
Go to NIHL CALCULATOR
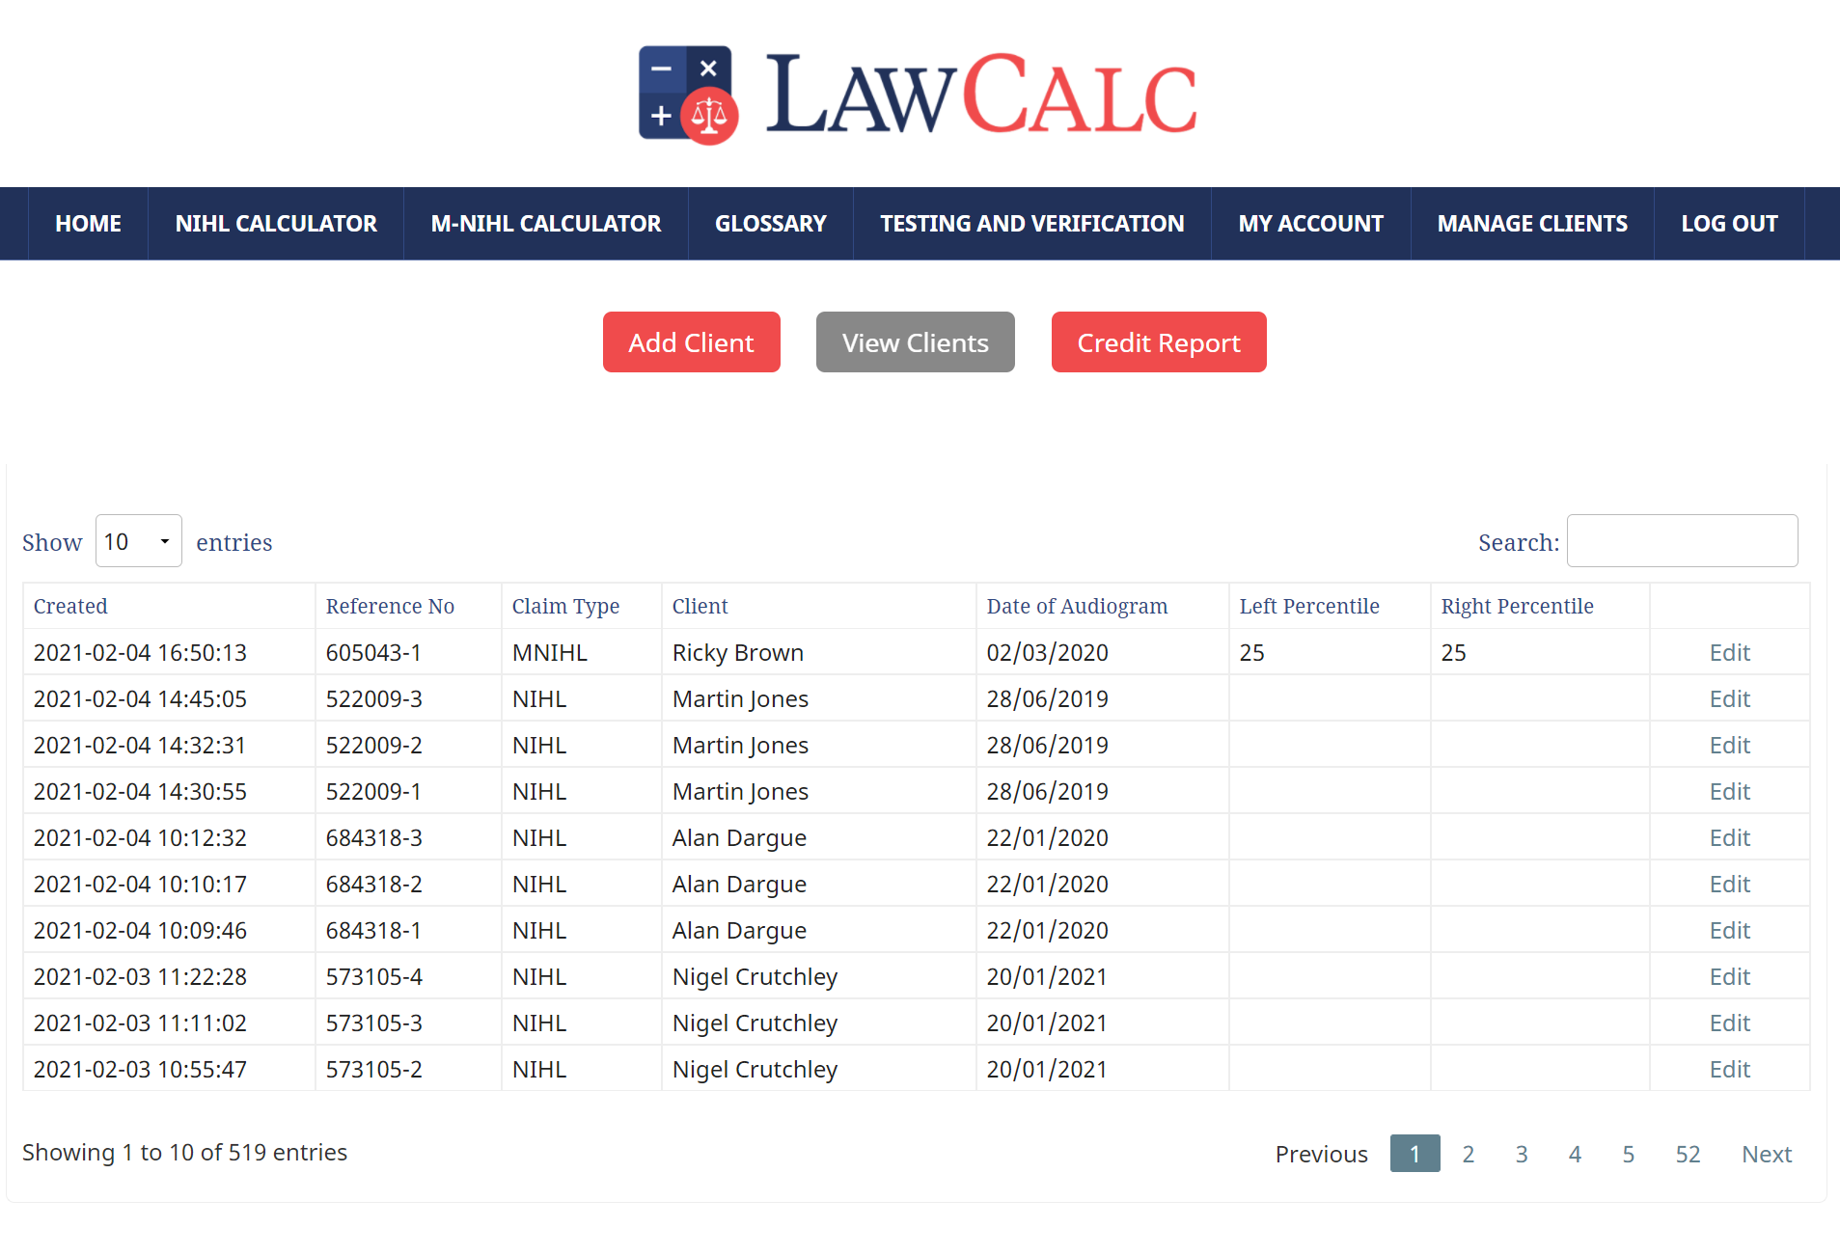point(276,224)
